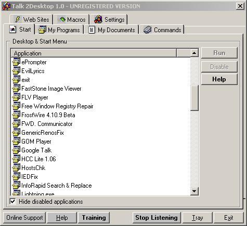Select the Start tab
The height and width of the screenshot is (226, 247).
[x=19, y=30]
